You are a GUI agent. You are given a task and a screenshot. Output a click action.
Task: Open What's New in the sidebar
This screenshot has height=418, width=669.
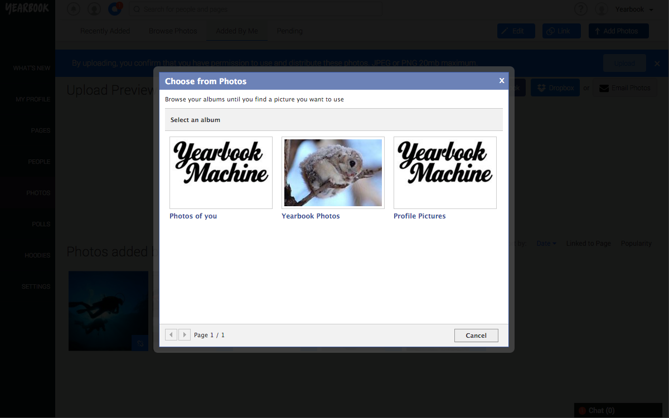[32, 68]
